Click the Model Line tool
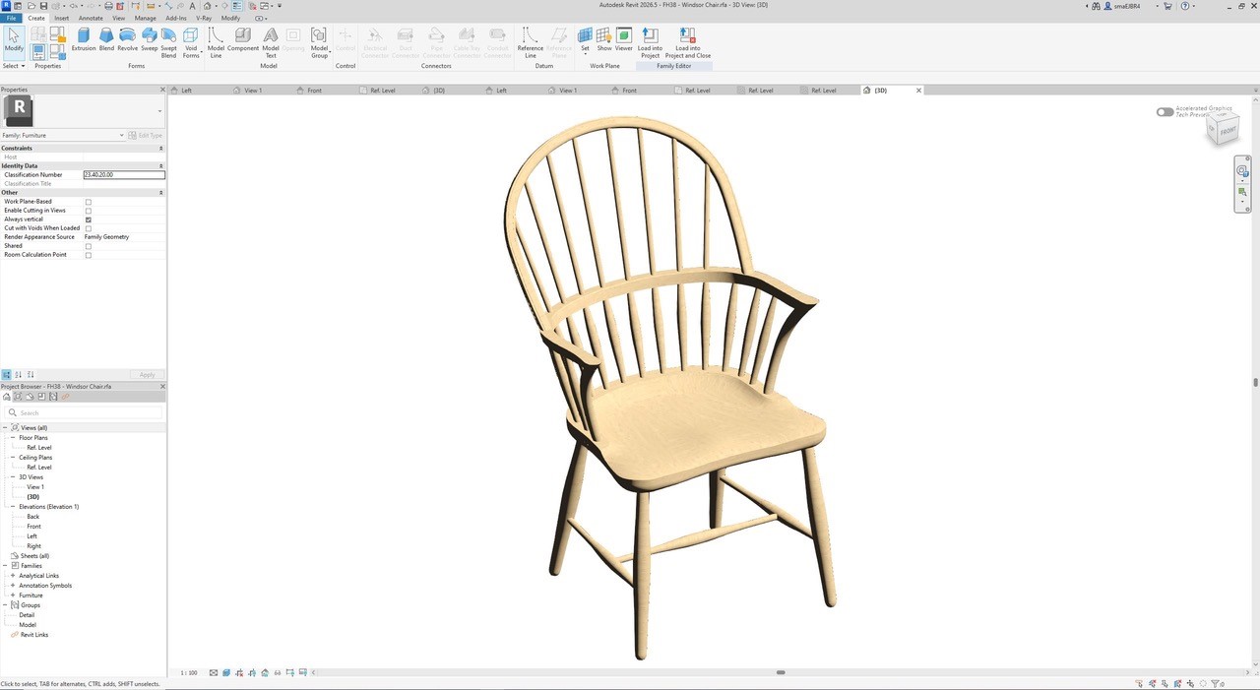Viewport: 1260px width, 690px height. tap(216, 43)
